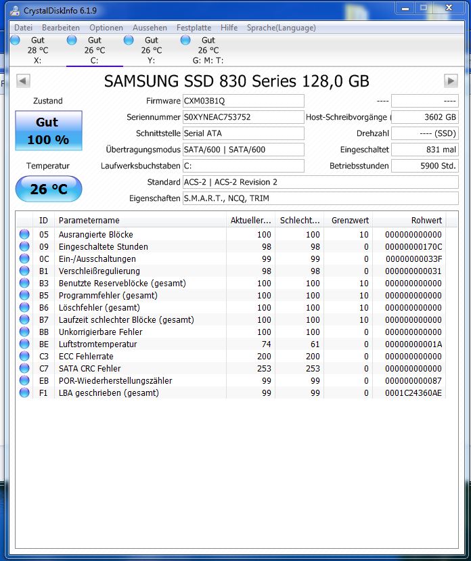
Task: Click the Firmware field CXM03B1Q
Action: [x=244, y=101]
